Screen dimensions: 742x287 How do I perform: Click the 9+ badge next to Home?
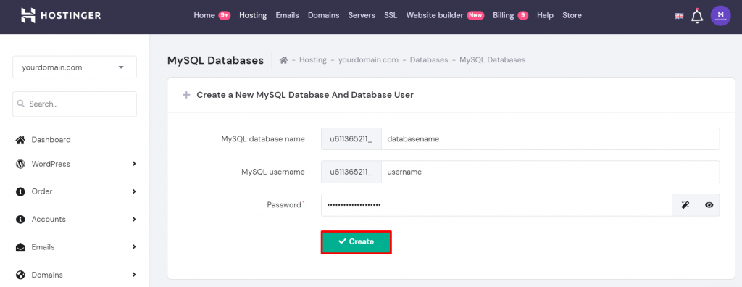point(225,16)
